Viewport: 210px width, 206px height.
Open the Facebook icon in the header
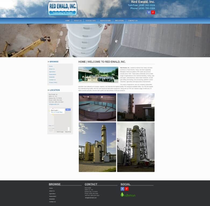pos(149,12)
